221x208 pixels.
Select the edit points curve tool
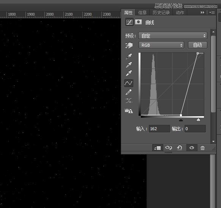[129, 83]
